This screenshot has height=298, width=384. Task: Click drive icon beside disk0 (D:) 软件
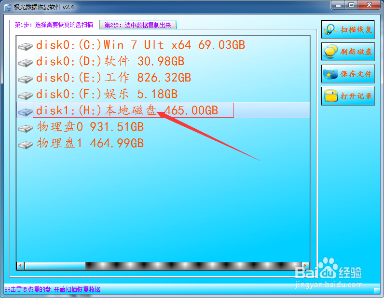(x=25, y=63)
